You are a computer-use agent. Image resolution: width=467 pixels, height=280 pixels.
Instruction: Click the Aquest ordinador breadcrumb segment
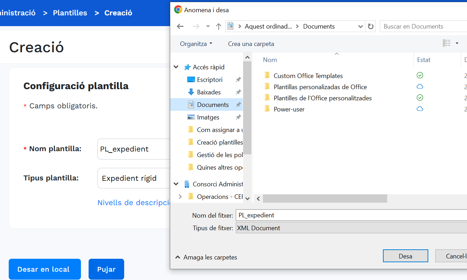coord(268,26)
